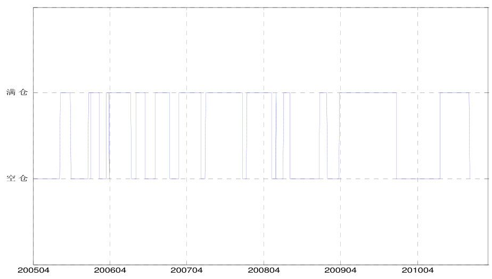The height and width of the screenshot is (279, 492).
Task: Click the 空仓 y-axis label
Action: 17,179
